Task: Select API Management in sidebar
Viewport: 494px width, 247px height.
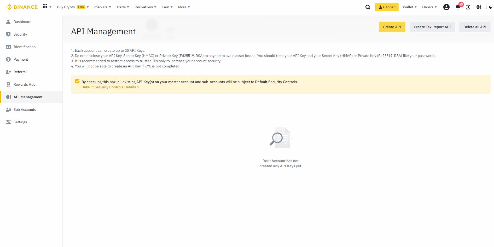Action: [x=31, y=97]
